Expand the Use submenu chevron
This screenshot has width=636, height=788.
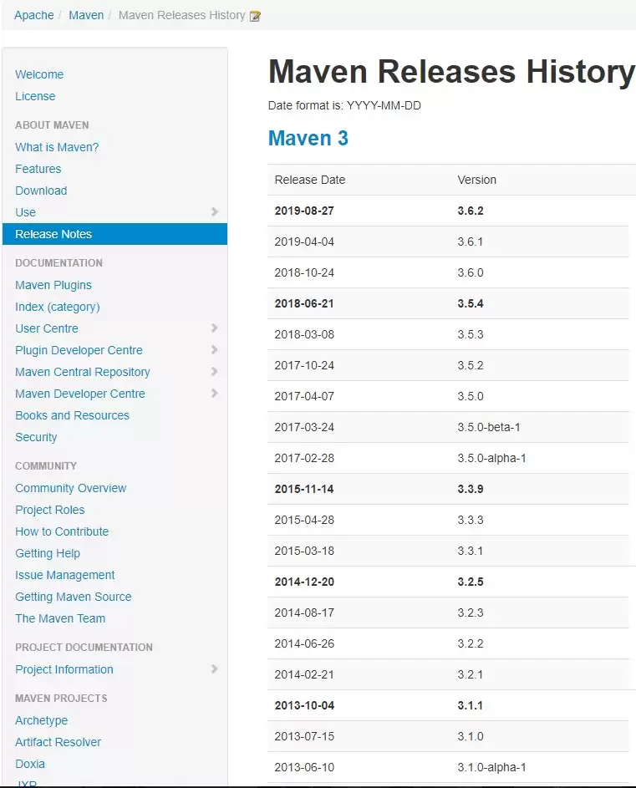coord(215,211)
